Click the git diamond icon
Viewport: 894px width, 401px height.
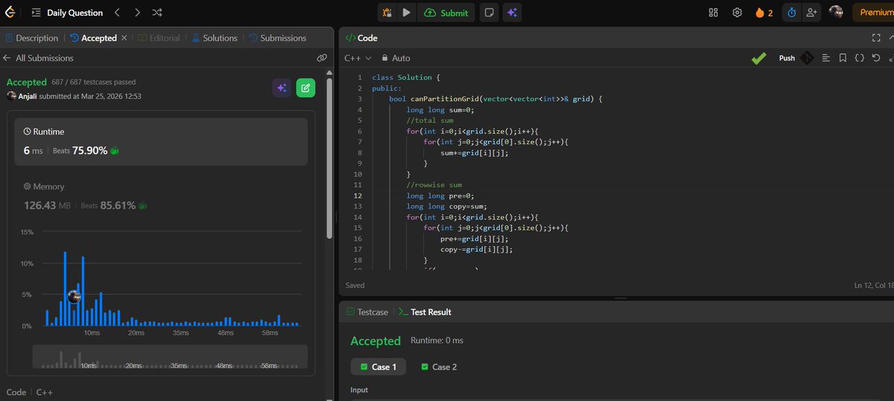(x=807, y=58)
